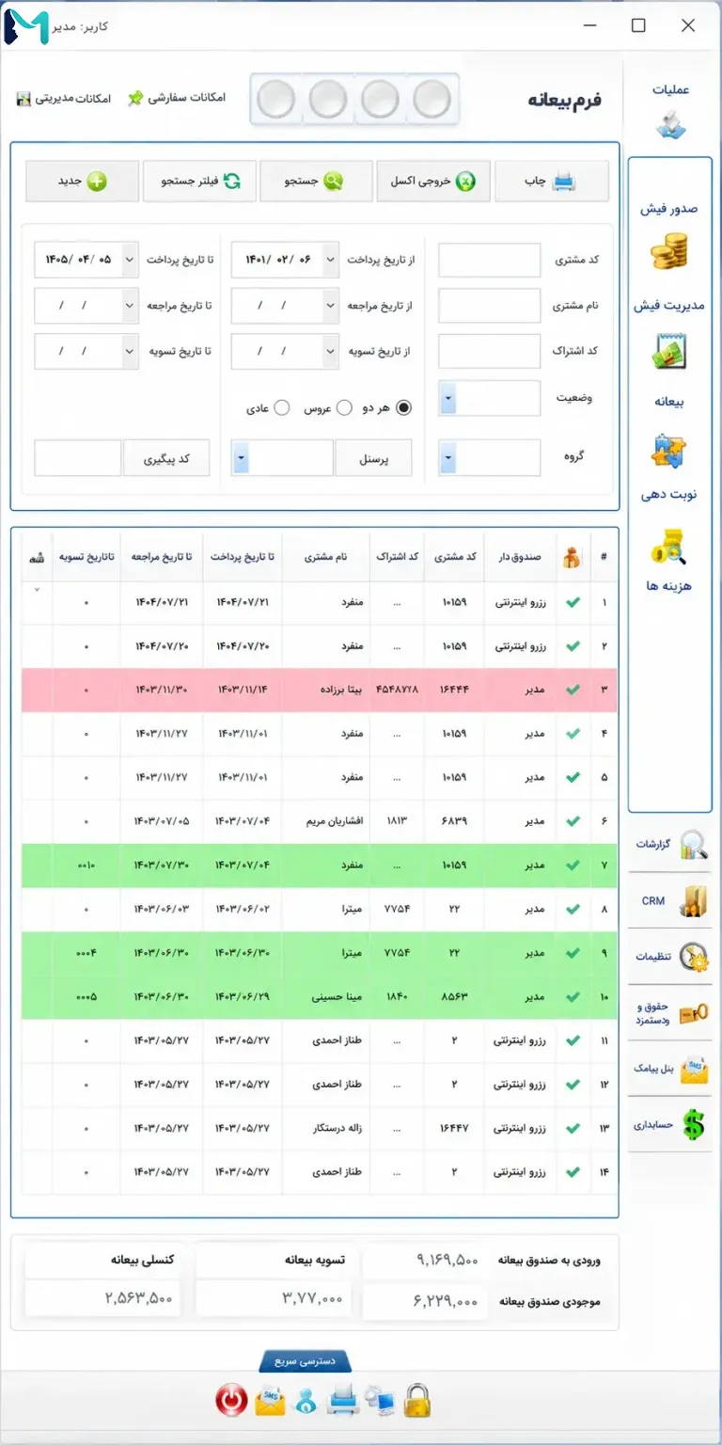The width and height of the screenshot is (722, 1445).
Task: Open پنل پیامک SMS panel icon
Action: pyautogui.click(x=695, y=1069)
